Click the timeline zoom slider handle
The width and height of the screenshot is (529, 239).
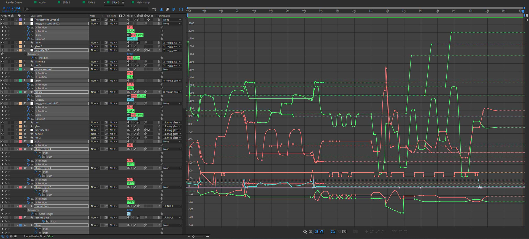[193, 237]
